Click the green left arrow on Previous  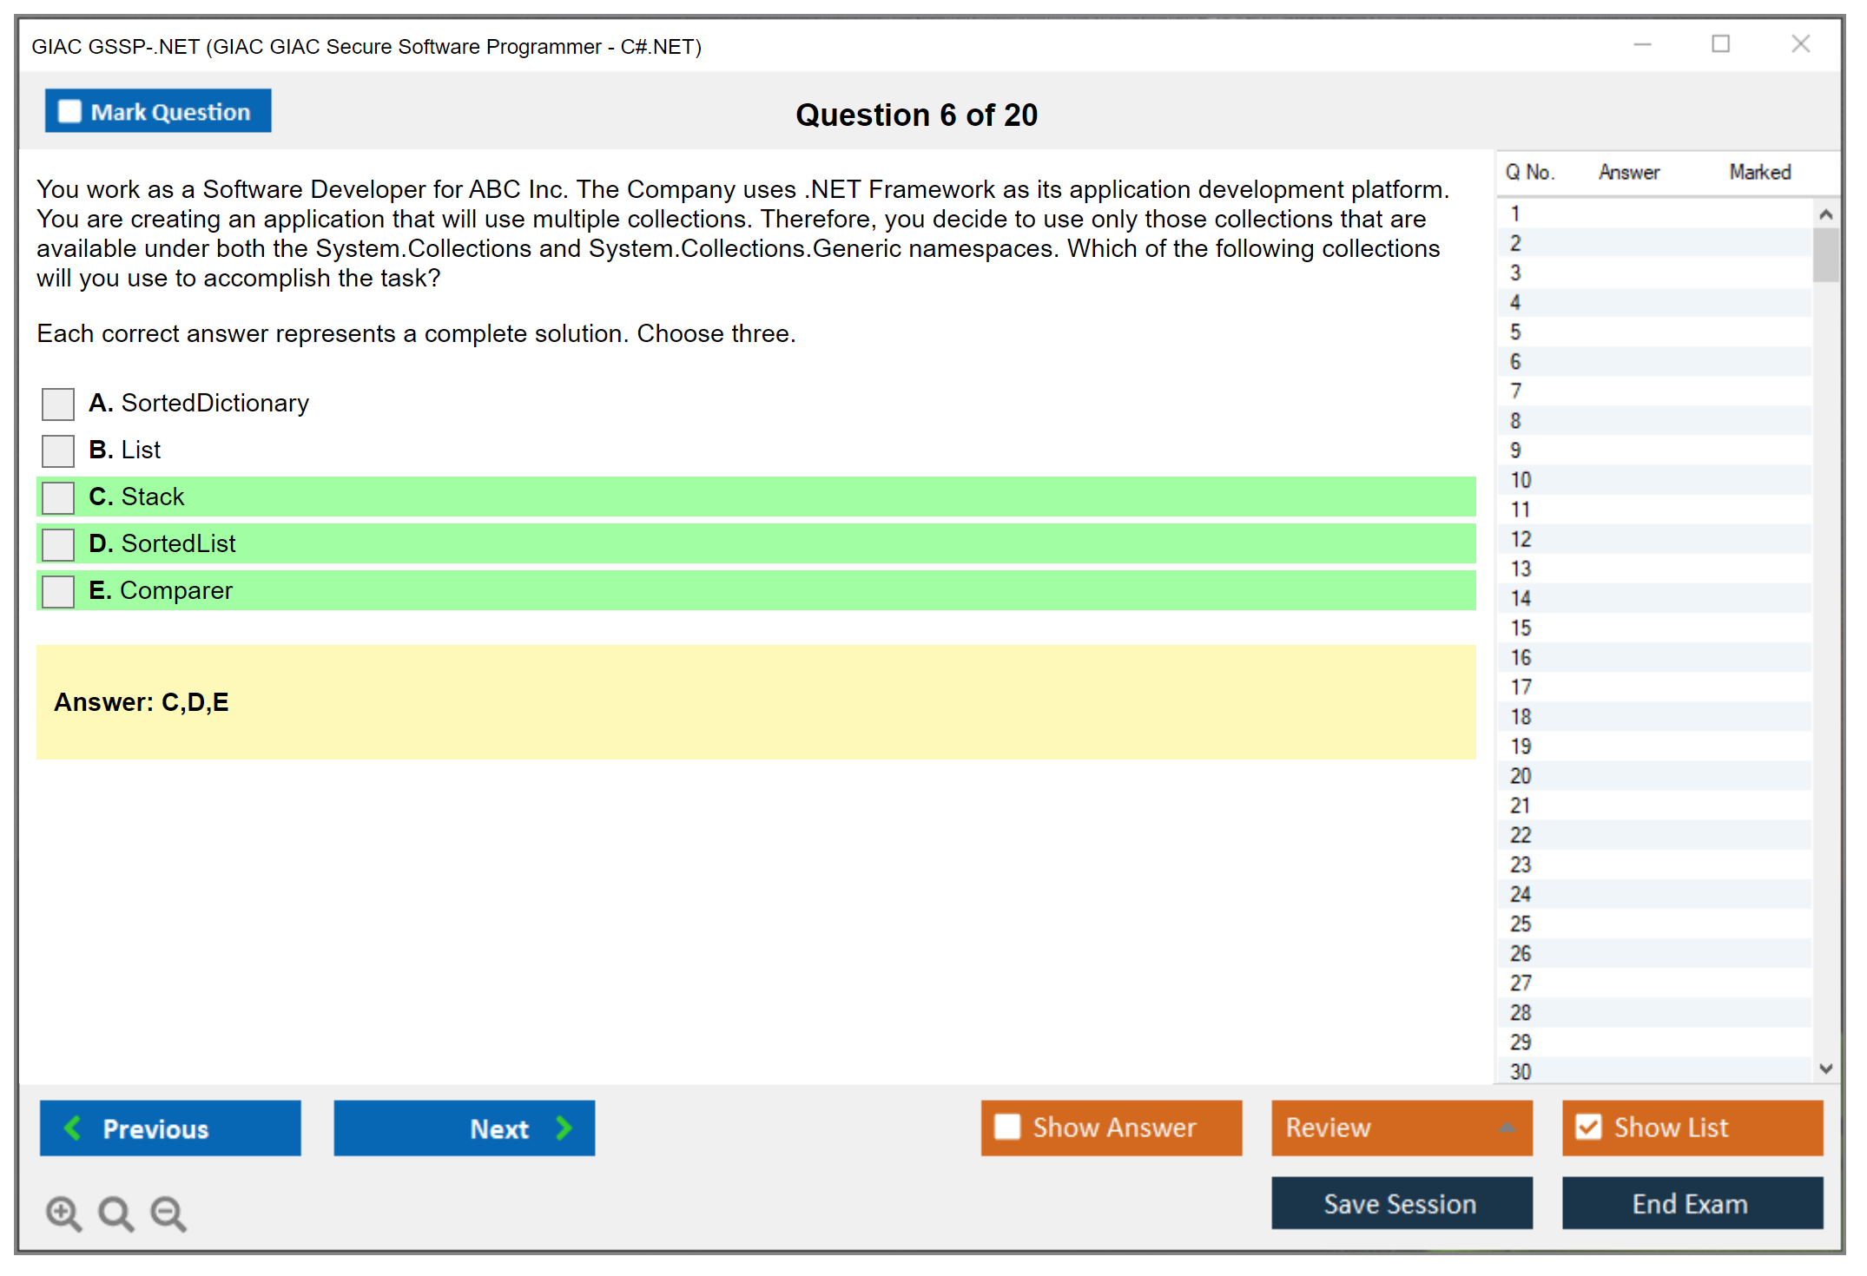click(73, 1128)
